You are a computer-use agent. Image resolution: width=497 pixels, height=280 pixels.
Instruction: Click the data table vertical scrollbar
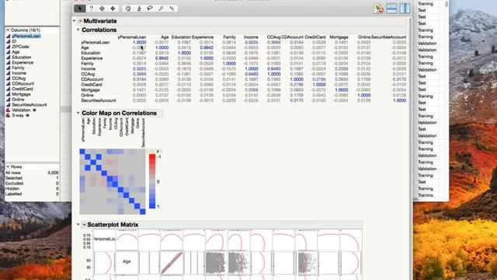(447, 4)
